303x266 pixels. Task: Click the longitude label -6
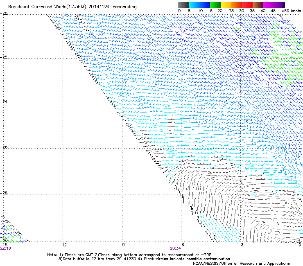point(181,245)
